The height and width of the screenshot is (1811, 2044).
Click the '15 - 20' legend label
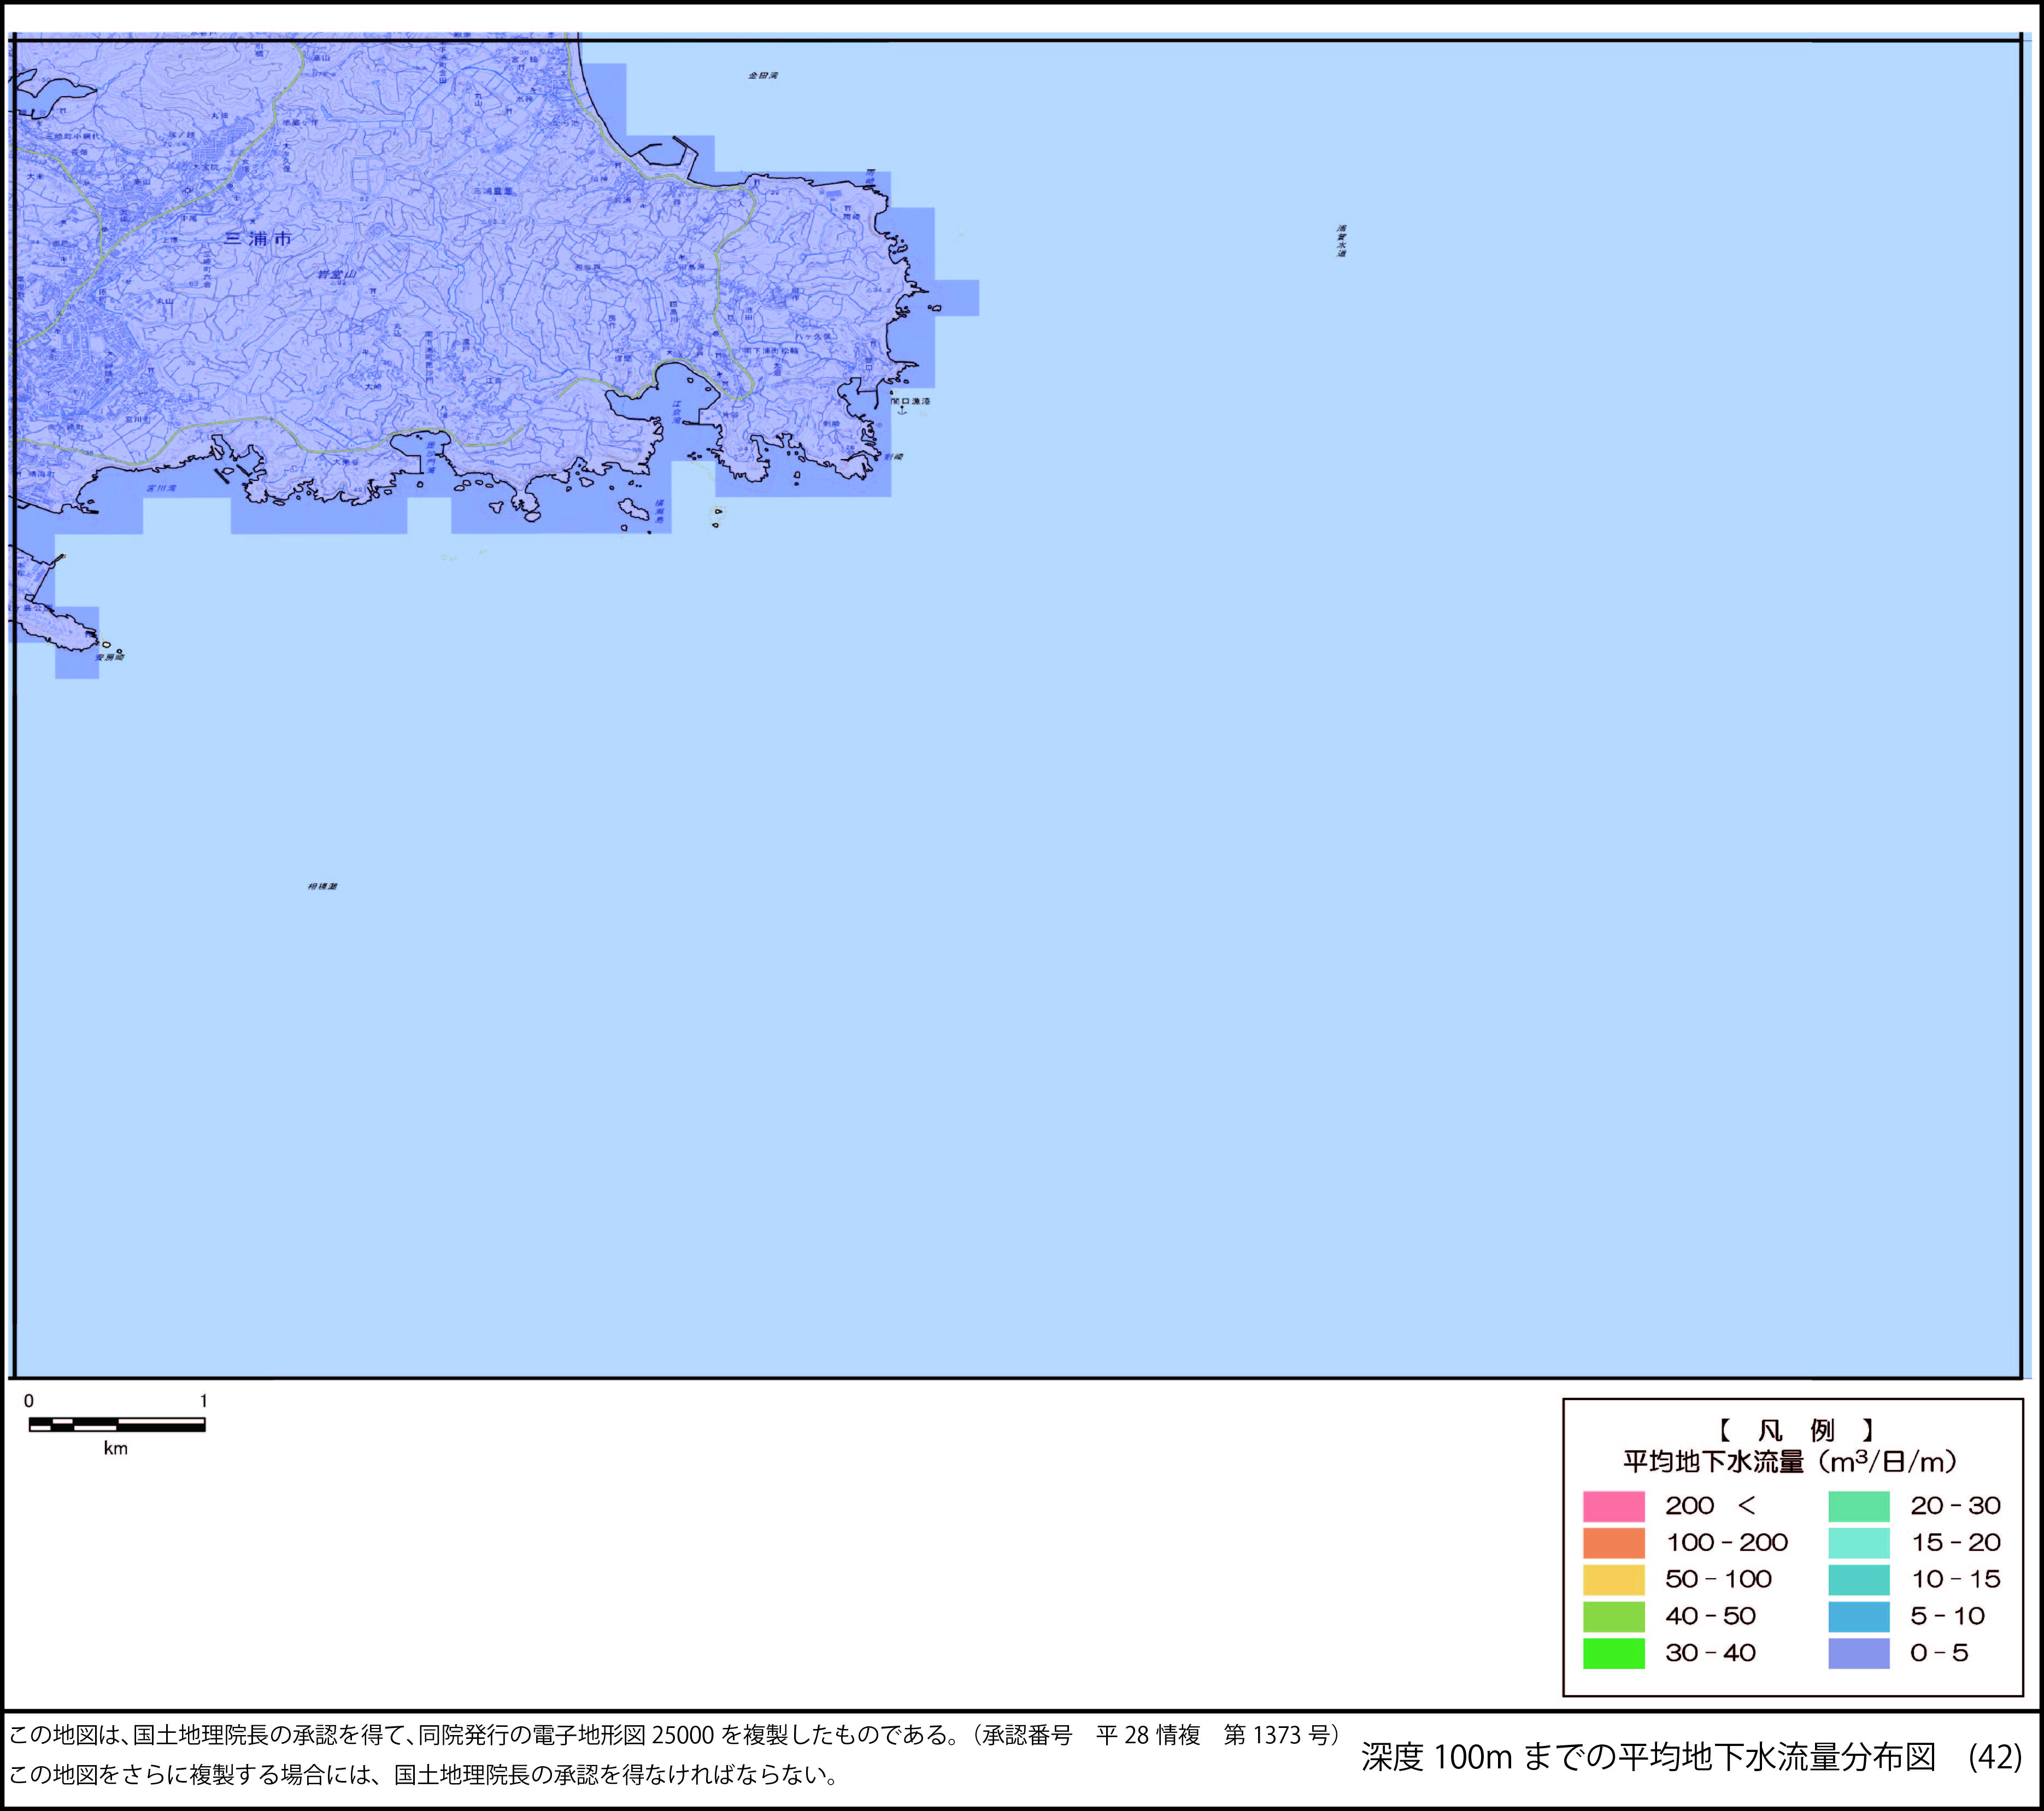pos(1956,1543)
